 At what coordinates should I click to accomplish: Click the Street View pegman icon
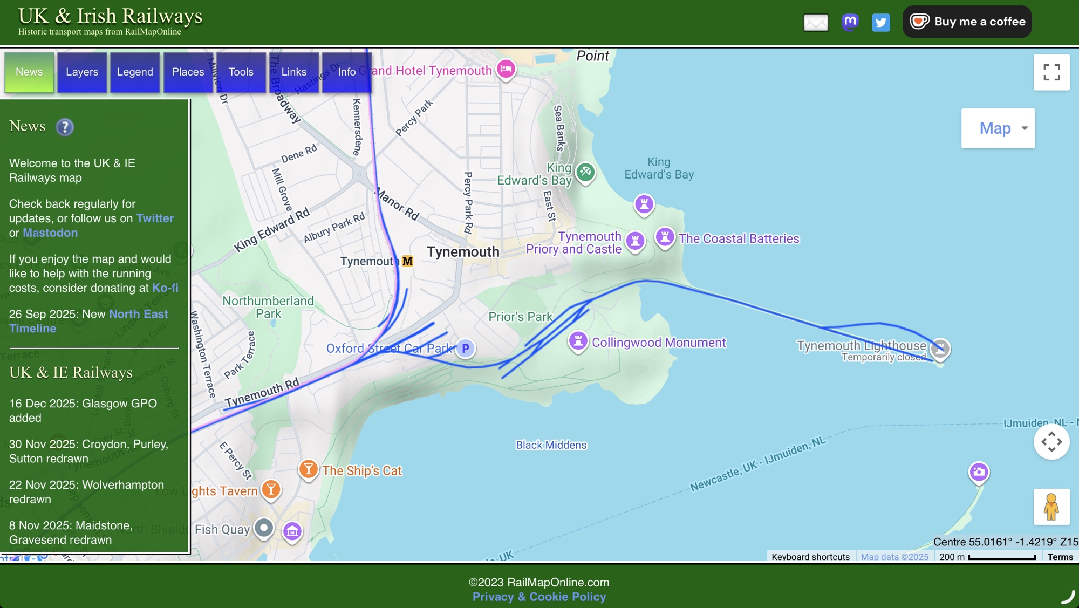point(1051,507)
